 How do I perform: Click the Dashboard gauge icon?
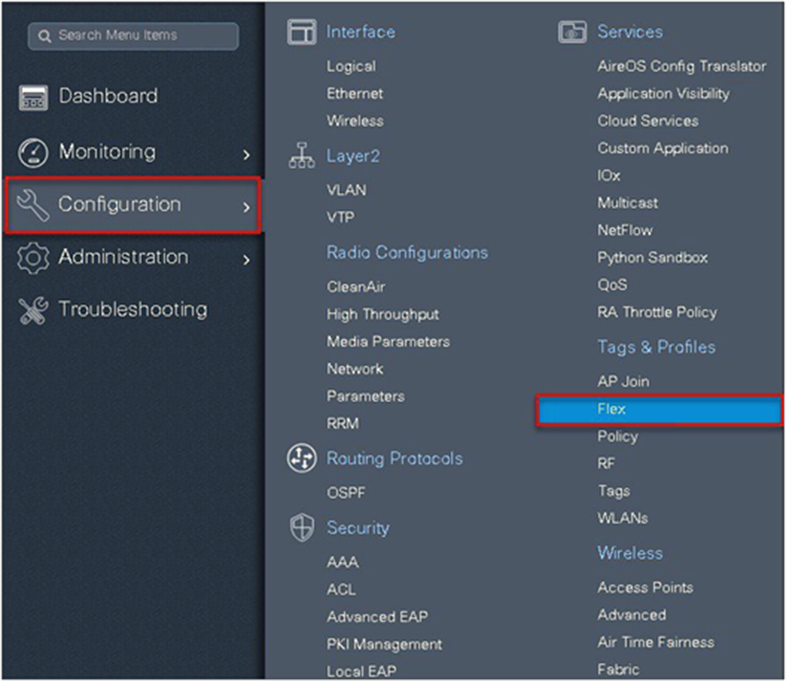click(x=34, y=97)
